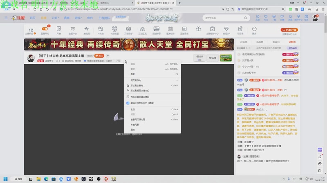
Task: Choose 查看网页源代码 in the context menu
Action: (x=152, y=120)
